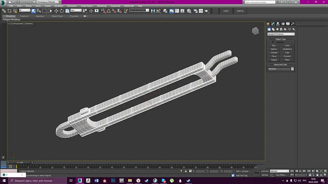Switch to the Freeform ribbon tab
The width and height of the screenshot is (328, 184).
click(24, 16)
